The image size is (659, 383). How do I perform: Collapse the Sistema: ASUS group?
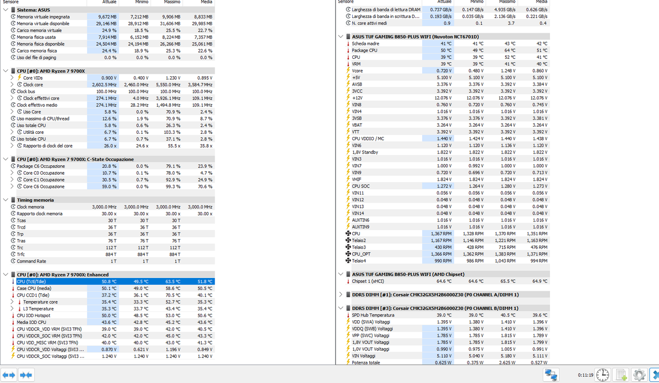[6, 10]
